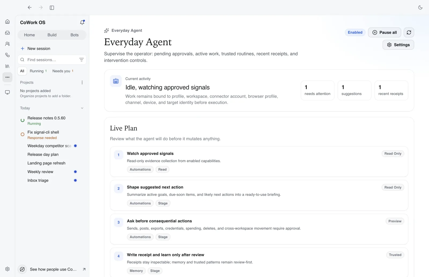Viewport: 429px width, 277px height.
Task: Go forward with the right arrow
Action: click(41, 8)
